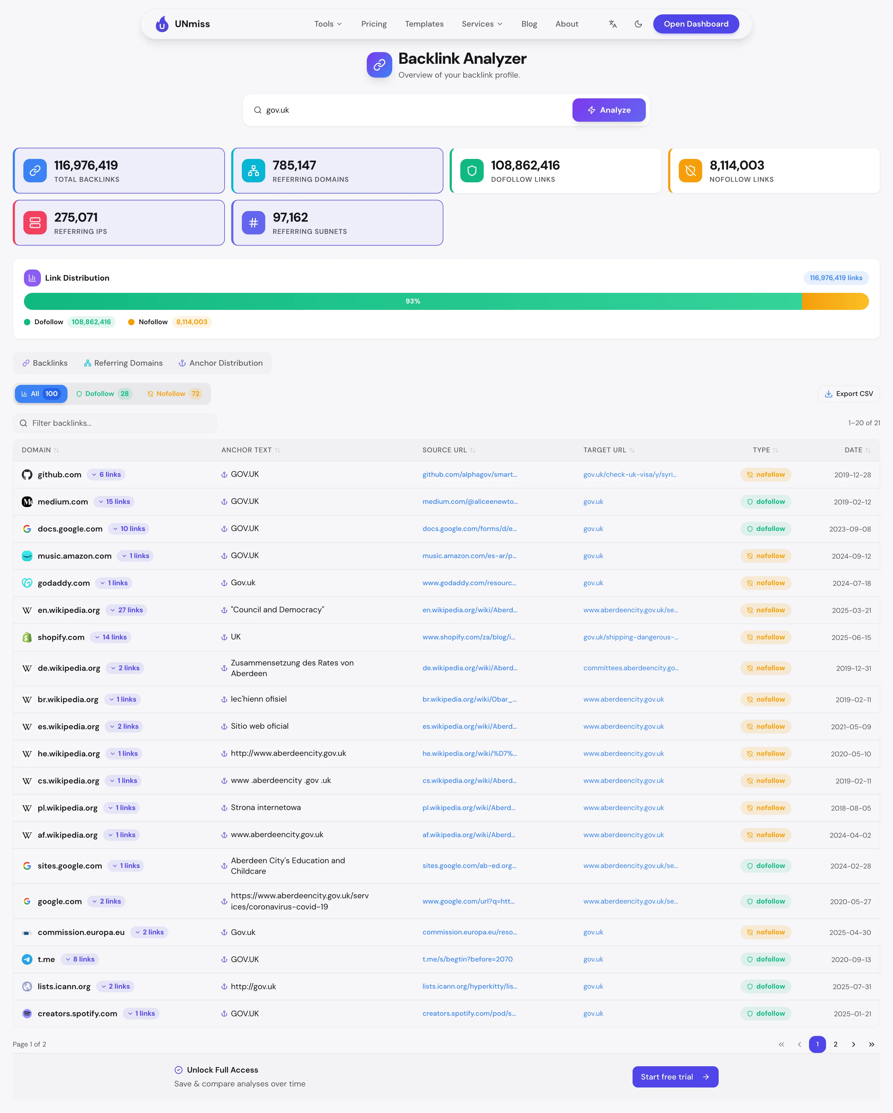Click the docs.google.com favicon

[27, 529]
